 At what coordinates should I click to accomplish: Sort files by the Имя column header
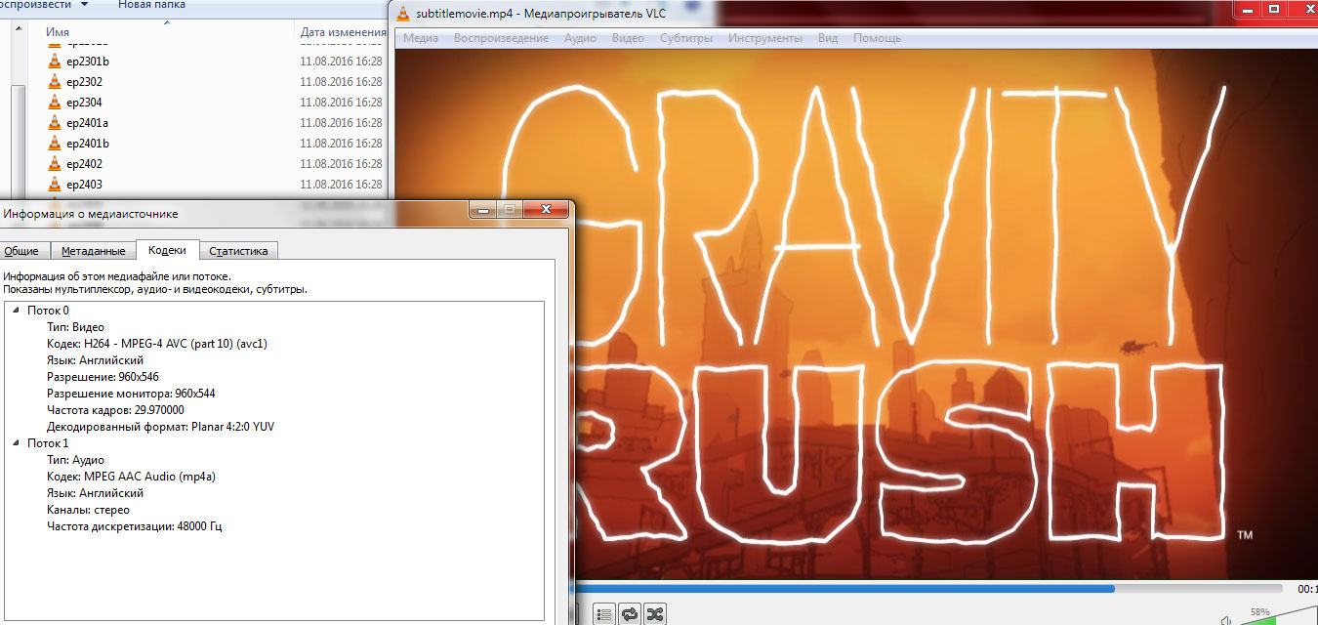[x=58, y=32]
